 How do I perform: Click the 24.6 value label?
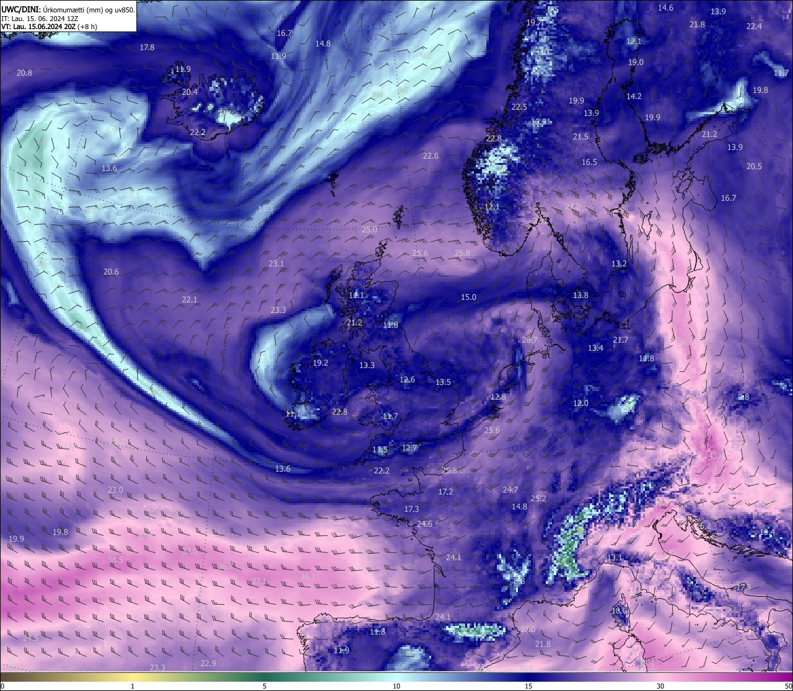point(424,524)
